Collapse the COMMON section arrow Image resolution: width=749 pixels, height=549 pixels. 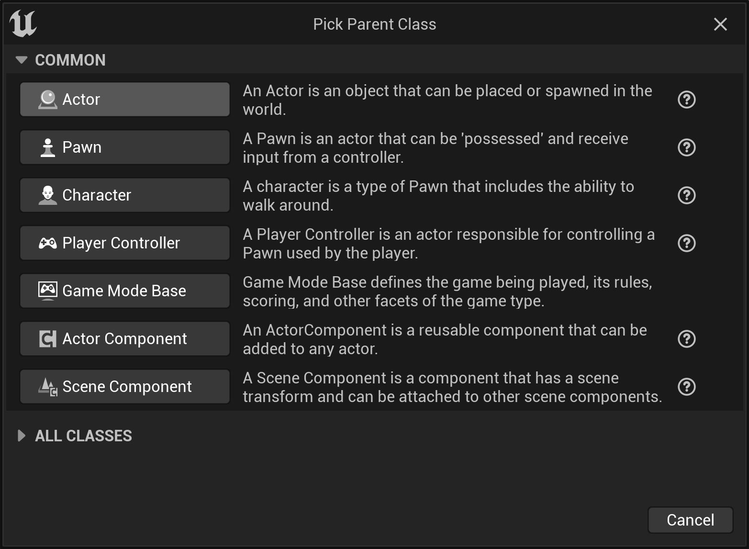click(x=22, y=60)
